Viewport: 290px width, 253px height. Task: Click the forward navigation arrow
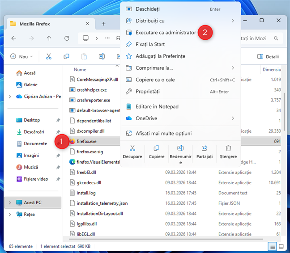31,38
